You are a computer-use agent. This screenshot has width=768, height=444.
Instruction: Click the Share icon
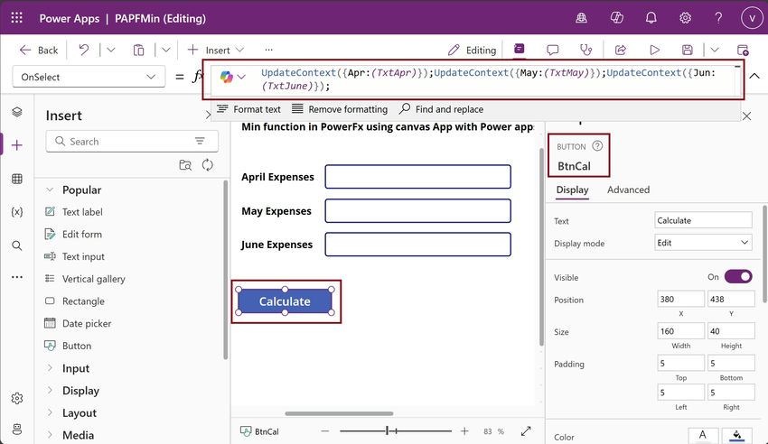(621, 50)
